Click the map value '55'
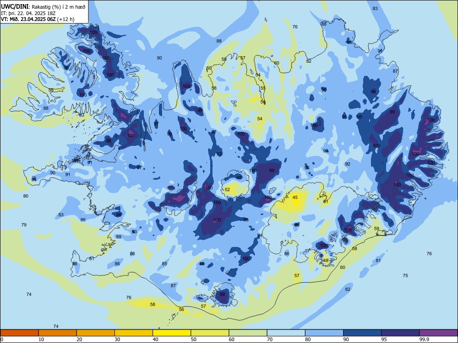The image size is (458, 343). click(263, 88)
